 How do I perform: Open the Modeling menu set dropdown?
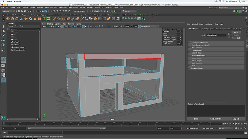[x=8, y=11]
